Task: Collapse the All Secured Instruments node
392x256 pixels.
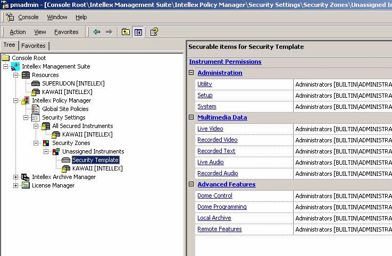Action: [x=36, y=126]
